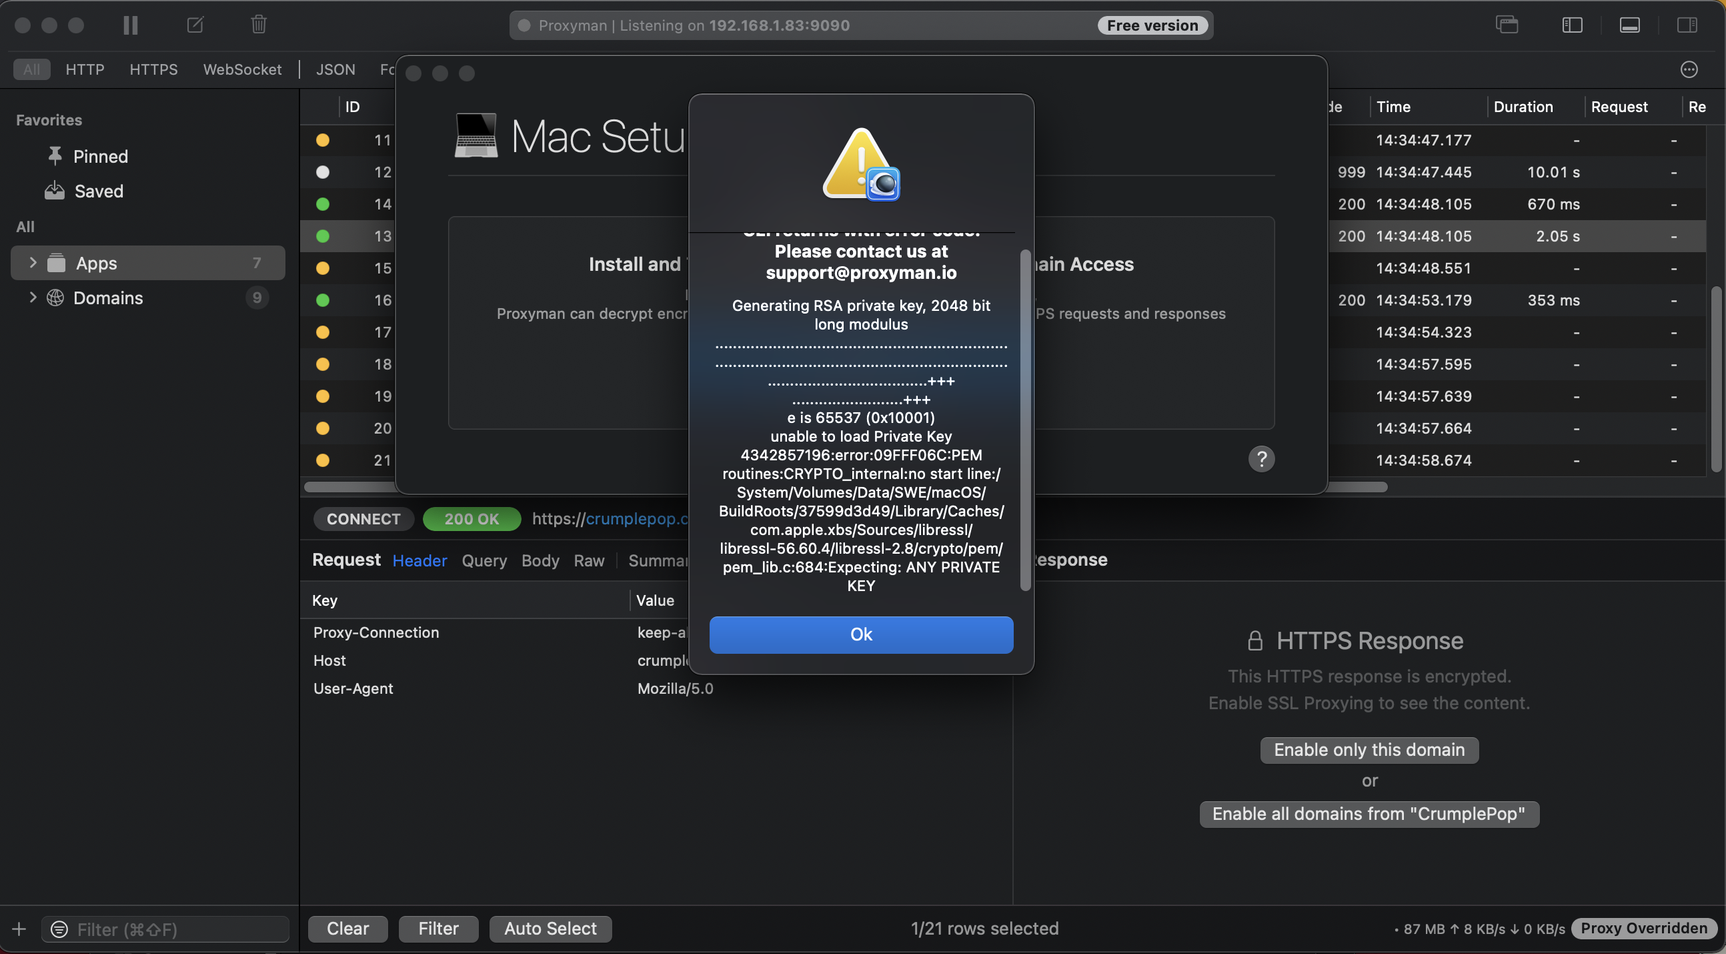Filter by JSON content
Screen dimensions: 1726x954
tap(335, 69)
